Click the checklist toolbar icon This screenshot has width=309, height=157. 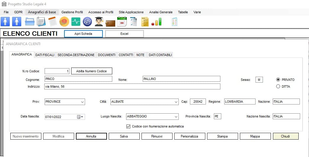pyautogui.click(x=134, y=22)
